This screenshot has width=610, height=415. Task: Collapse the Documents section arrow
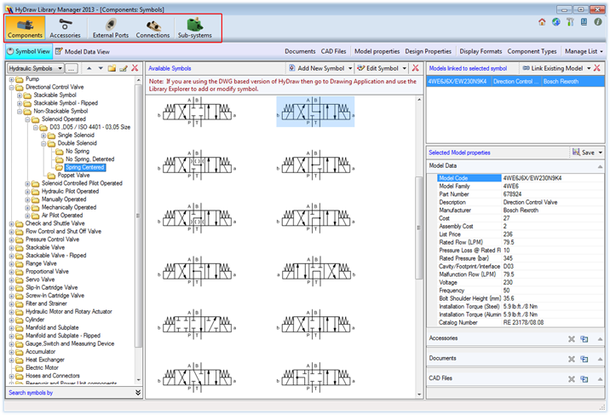coord(601,359)
